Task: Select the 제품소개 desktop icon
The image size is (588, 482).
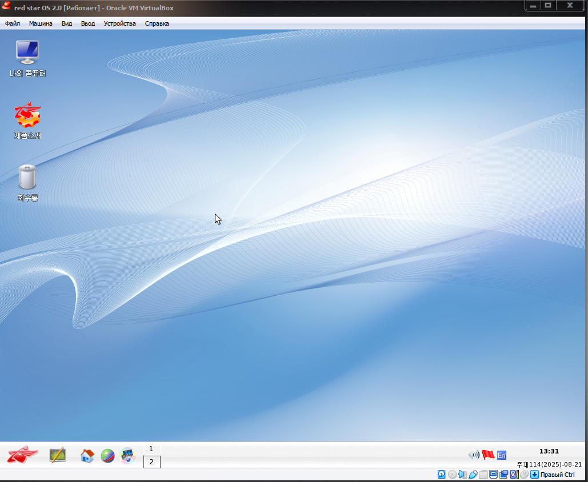Action: [27, 115]
